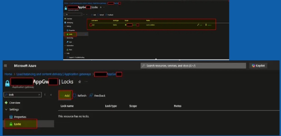Click the "Delete" lock type cell in the lock row

[115, 25]
